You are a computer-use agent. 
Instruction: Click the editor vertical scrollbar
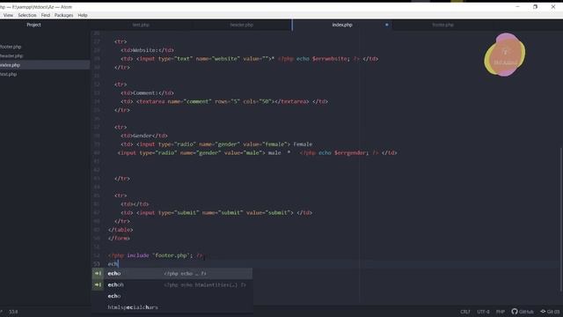(561, 219)
